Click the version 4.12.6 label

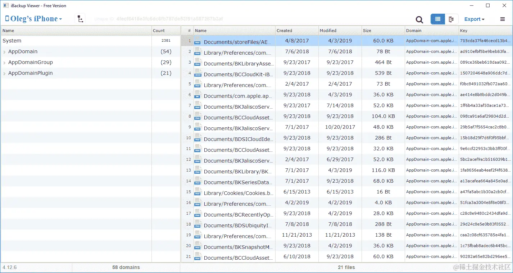click(10, 267)
